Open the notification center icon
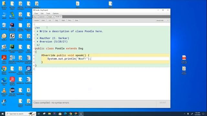Screen dimensions: 207x116 pyautogui.click(x=203, y=114)
